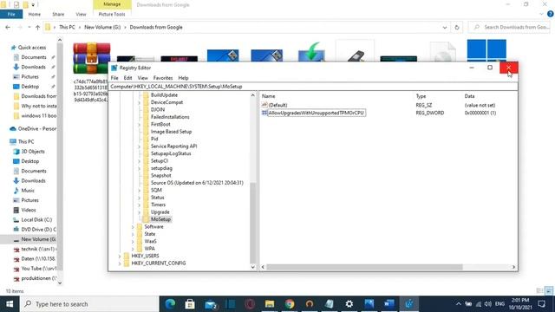Click the Registry Editor title bar icon
This screenshot has width=555, height=312.
[114, 68]
